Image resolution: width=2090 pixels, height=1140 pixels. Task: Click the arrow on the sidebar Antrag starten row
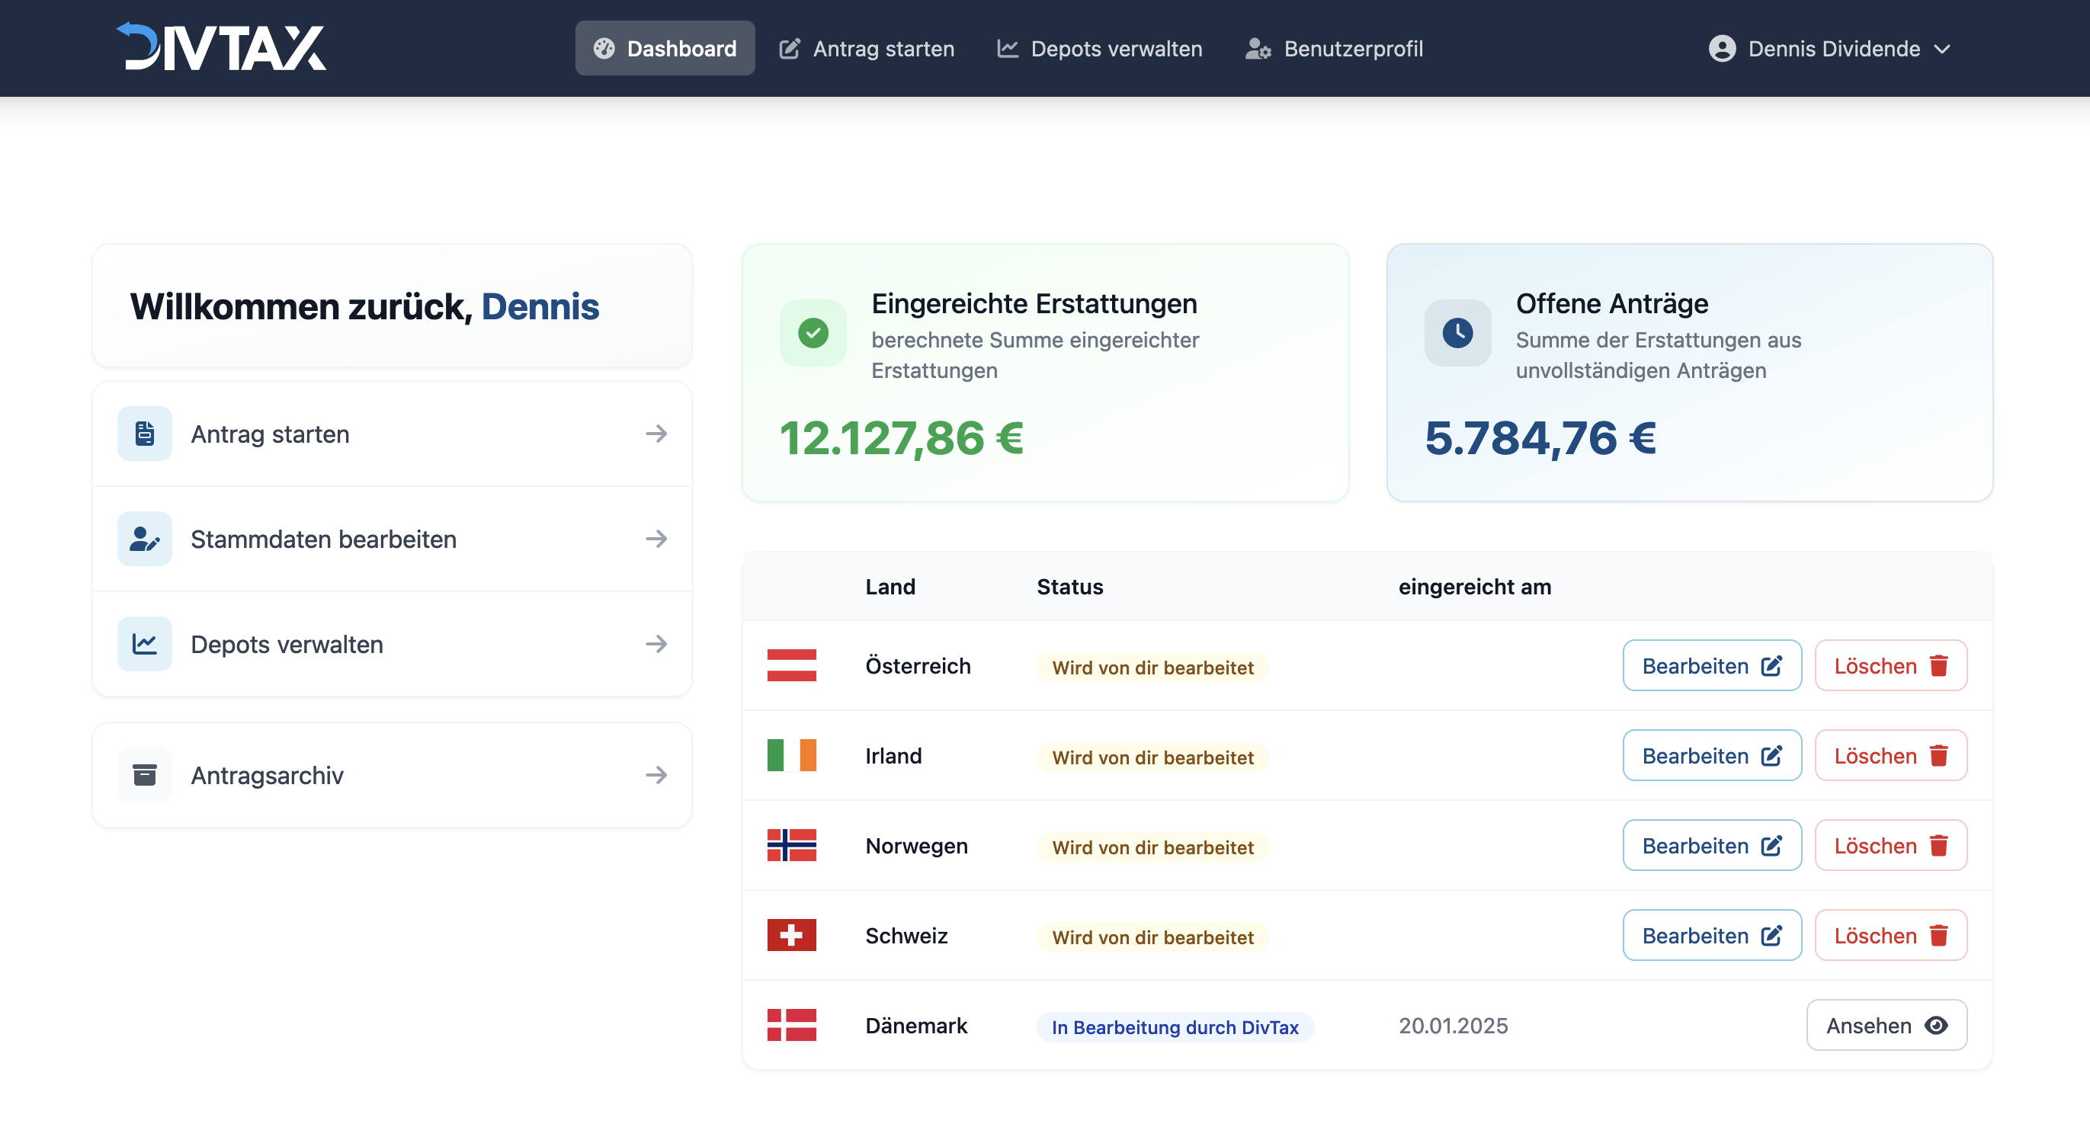point(656,434)
